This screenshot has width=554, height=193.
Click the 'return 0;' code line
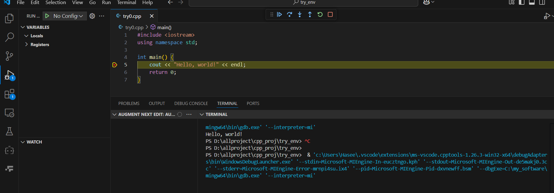click(163, 72)
